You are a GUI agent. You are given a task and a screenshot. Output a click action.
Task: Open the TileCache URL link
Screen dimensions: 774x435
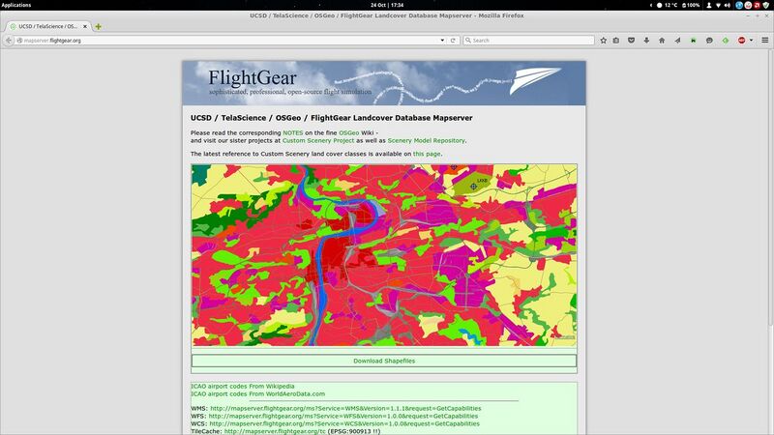click(x=275, y=431)
